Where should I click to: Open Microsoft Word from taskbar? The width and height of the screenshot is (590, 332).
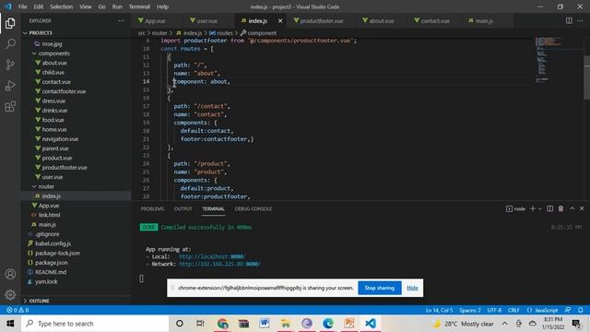coord(265,324)
